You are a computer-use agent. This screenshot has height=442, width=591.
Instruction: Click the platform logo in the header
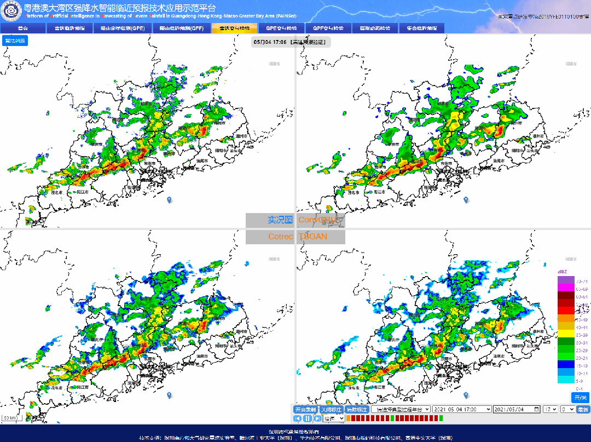click(x=11, y=10)
